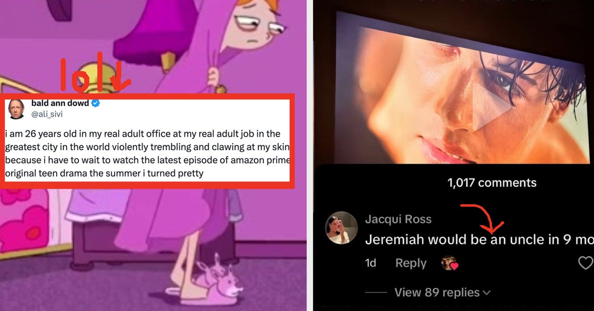Click the red down arrow next to loll
Viewport: 594px width, 311px height.
[121, 74]
